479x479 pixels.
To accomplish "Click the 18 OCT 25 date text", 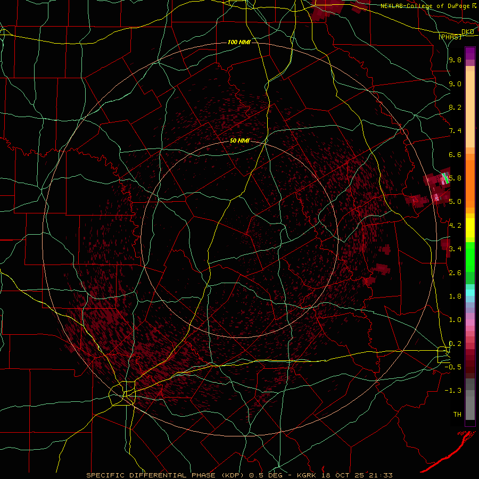I will (344, 475).
